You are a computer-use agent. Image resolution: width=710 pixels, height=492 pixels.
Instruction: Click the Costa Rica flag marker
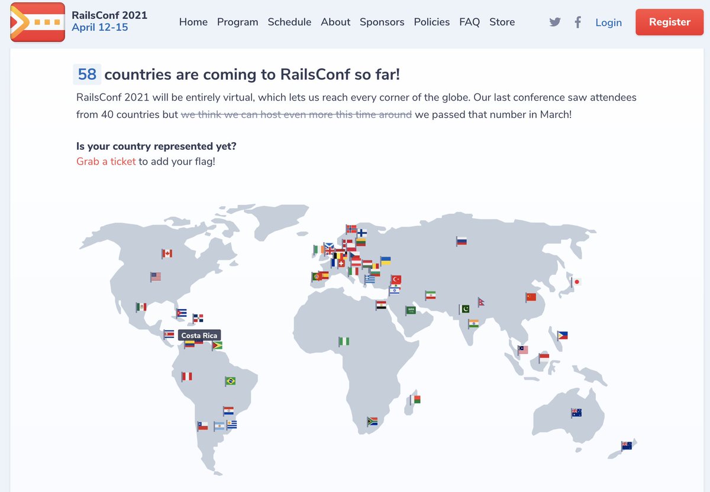(x=169, y=335)
